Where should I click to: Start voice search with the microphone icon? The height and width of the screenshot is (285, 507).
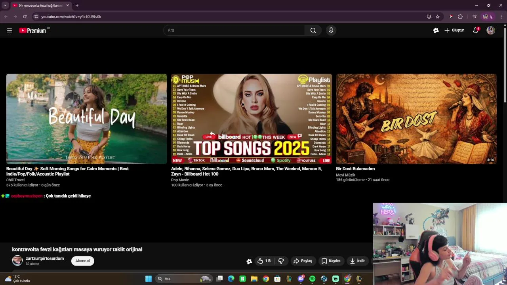click(331, 30)
